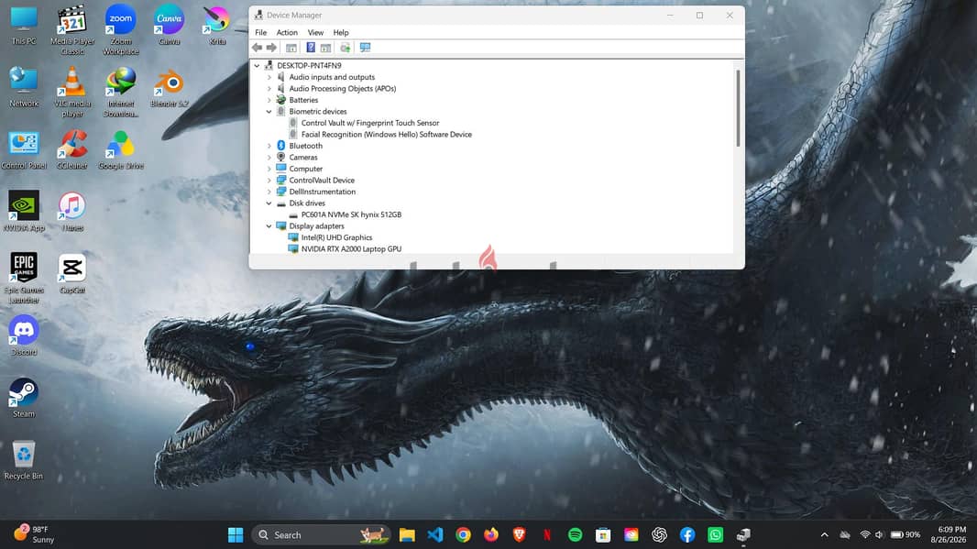Open the weather widget showing 98°F Sunny
Viewport: 977px width, 549px height.
click(35, 534)
